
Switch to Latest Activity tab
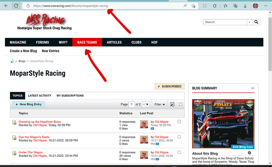click(39, 95)
